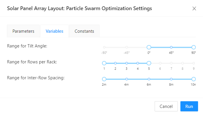Click the Tilt Angle handle at 90°
203x114 pixels.
pos(193,47)
